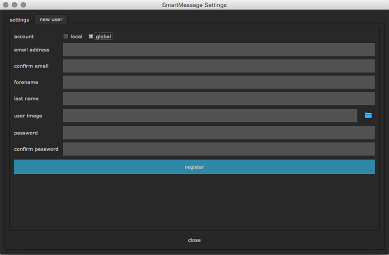Click the last name input box
The height and width of the screenshot is (255, 389).
[219, 99]
